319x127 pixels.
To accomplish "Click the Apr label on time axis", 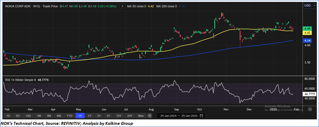I will pos(53,109).
